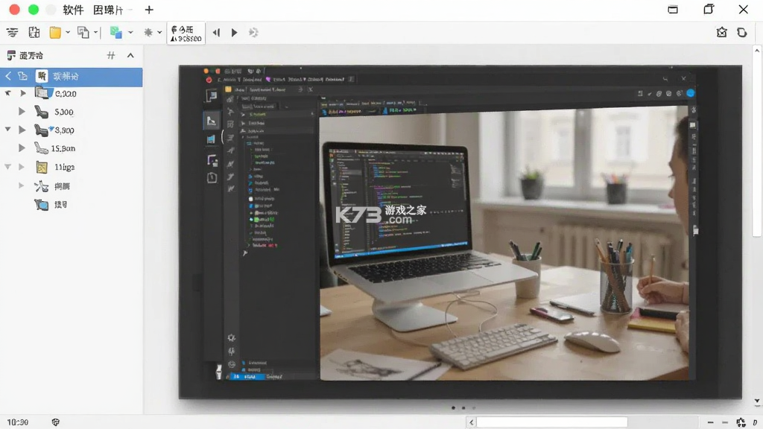Open the dropdown arrow next to copy icon

(95, 33)
